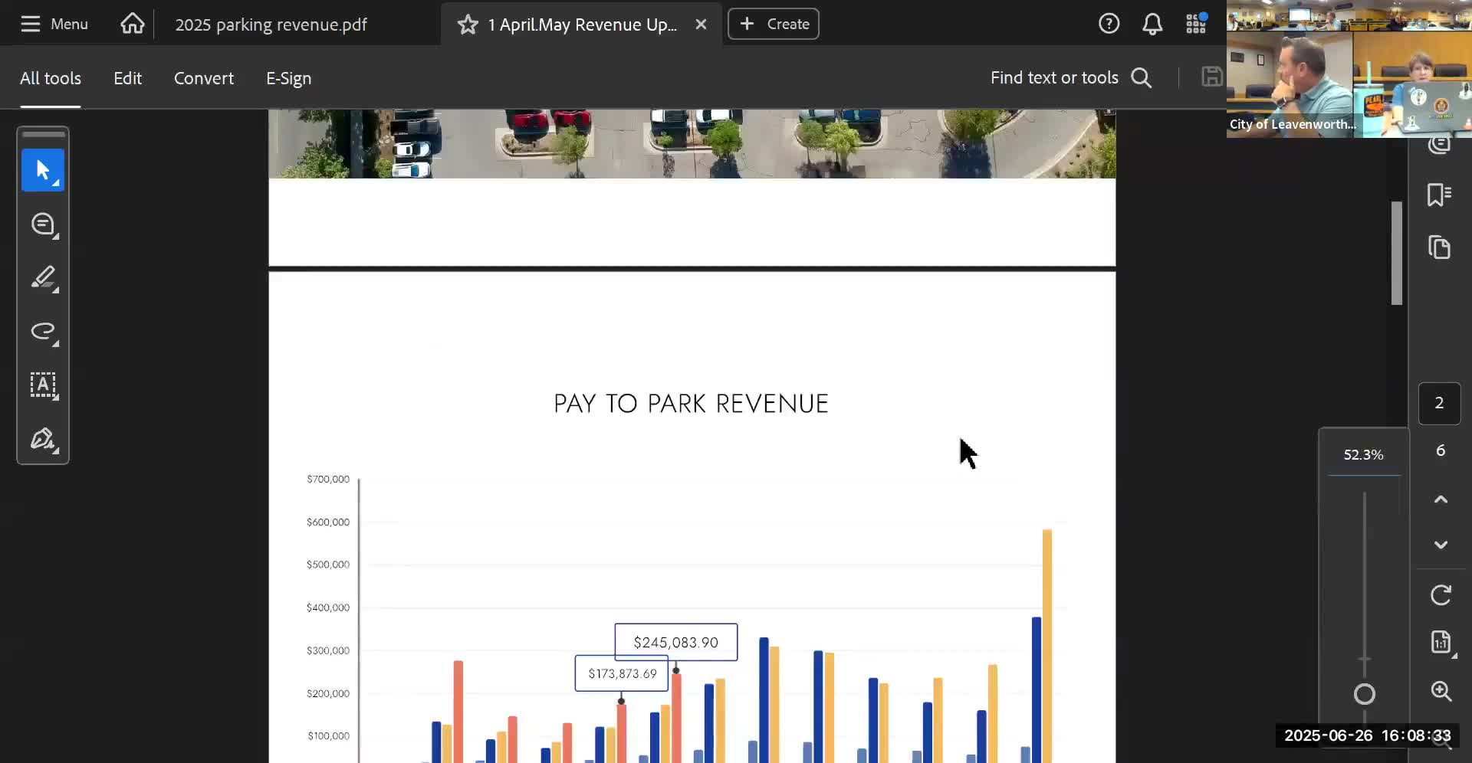
Task: Select the text box tool
Action: [43, 385]
